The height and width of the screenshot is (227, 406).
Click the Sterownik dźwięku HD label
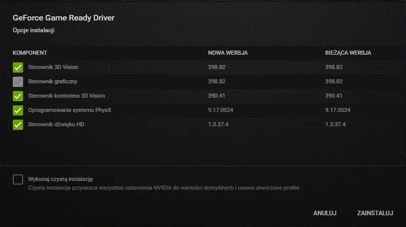(x=56, y=124)
